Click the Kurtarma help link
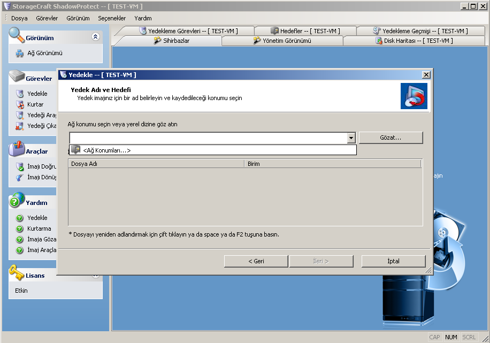490x343 pixels. (39, 228)
